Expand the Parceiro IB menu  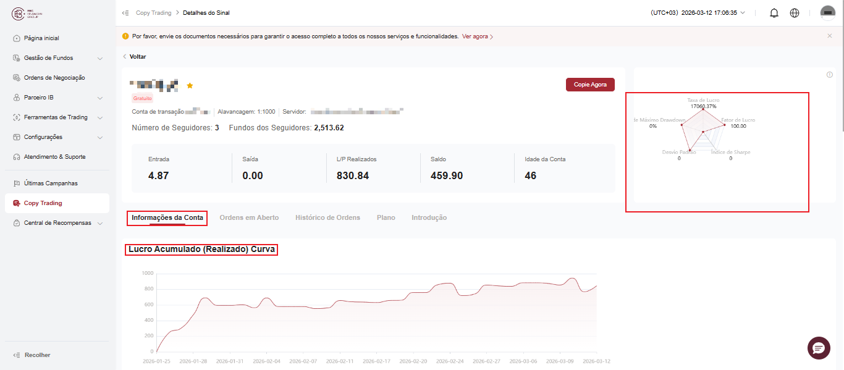[x=57, y=98]
